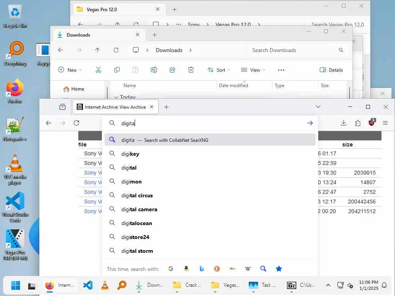Open Firefox View icon left of tab
This screenshot has height=296, width=395.
tap(62, 107)
